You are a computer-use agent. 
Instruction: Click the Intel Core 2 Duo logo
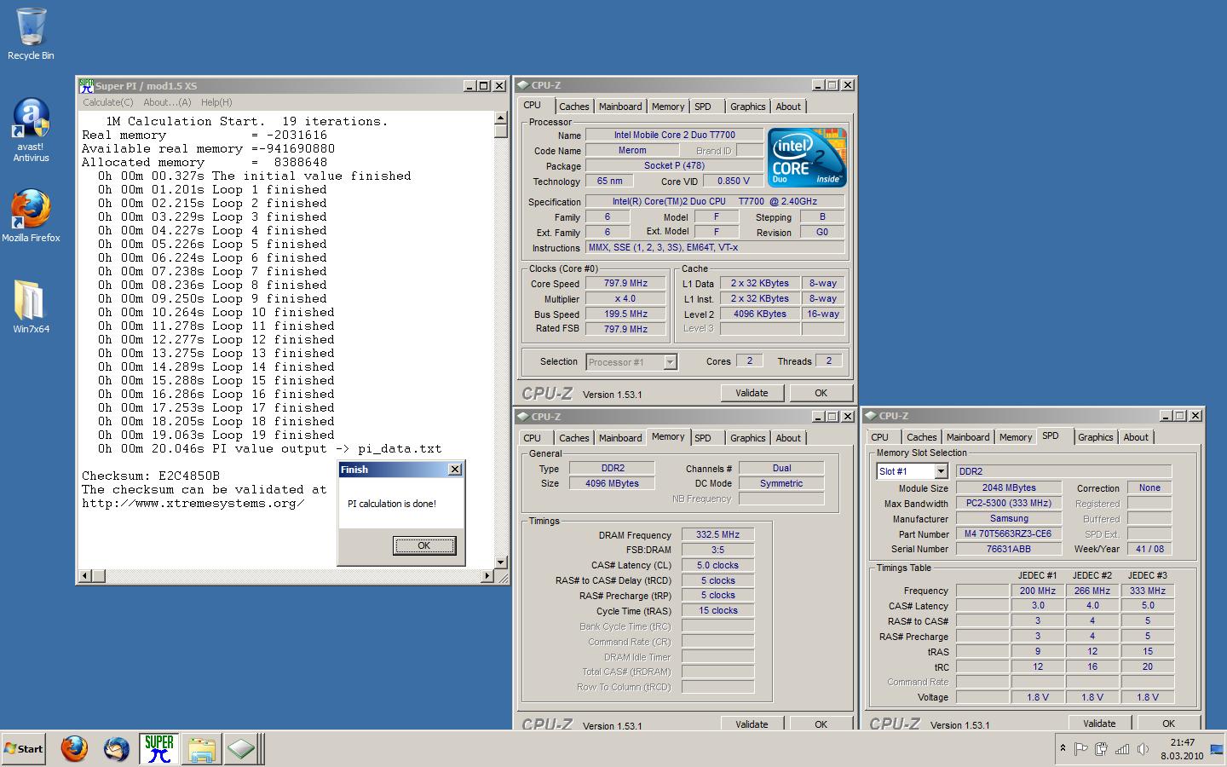[x=808, y=157]
